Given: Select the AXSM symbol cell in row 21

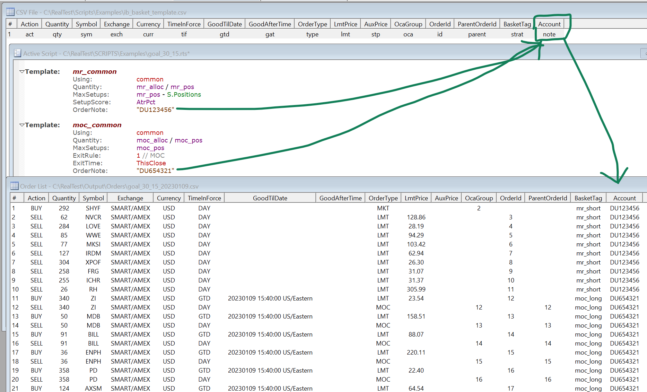Looking at the screenshot, I should coord(93,389).
